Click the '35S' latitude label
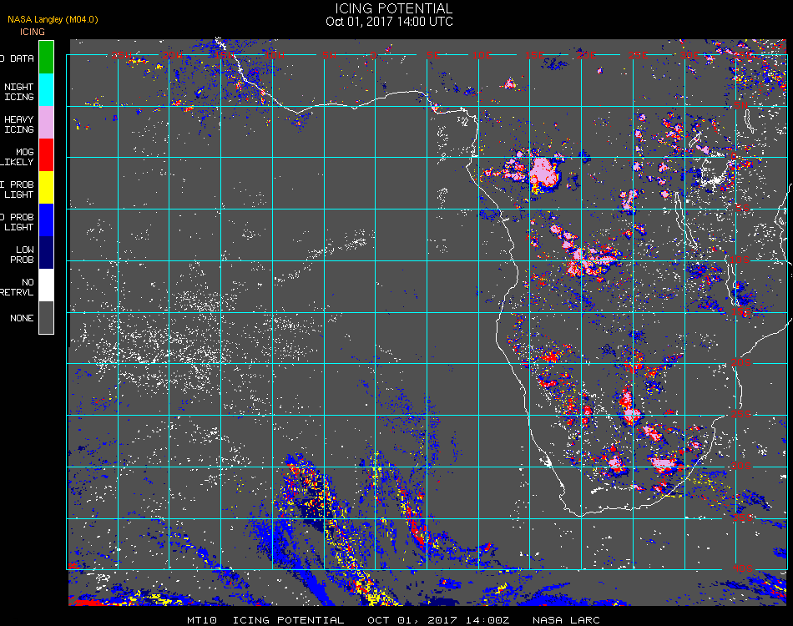The height and width of the screenshot is (626, 793). click(743, 517)
